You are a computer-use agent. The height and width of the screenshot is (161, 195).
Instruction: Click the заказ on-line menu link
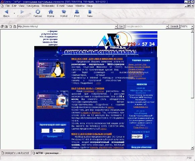click(x=50, y=42)
